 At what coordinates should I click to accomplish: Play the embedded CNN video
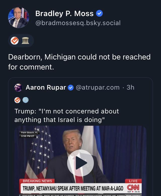80,163
